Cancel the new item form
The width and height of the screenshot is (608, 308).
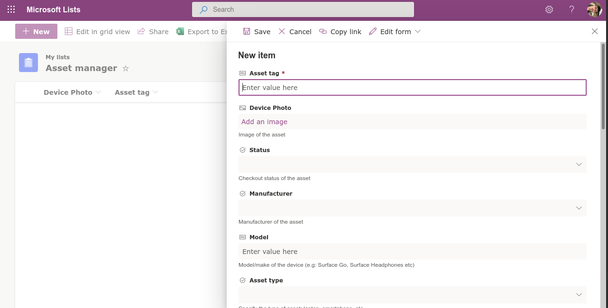(x=295, y=32)
